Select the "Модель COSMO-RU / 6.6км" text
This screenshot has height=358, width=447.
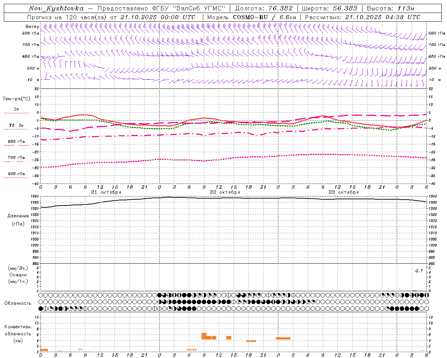pyautogui.click(x=252, y=17)
